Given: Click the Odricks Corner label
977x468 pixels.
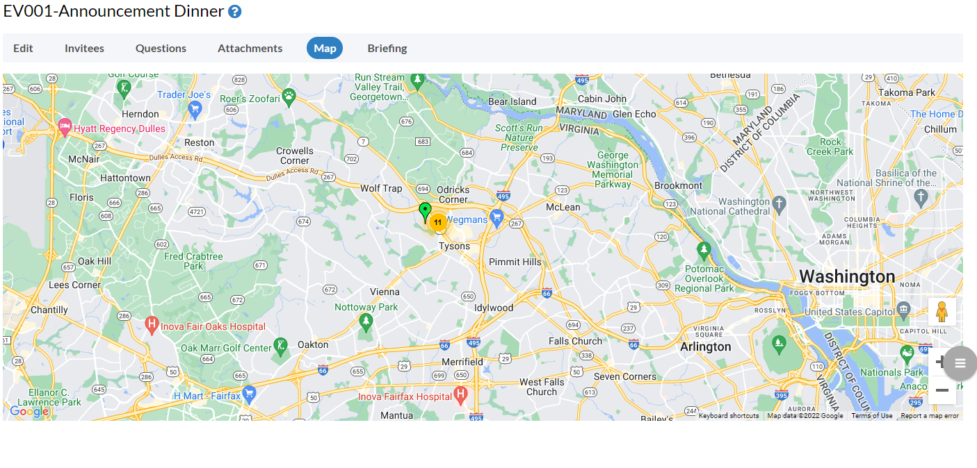Looking at the screenshot, I should pyautogui.click(x=453, y=194).
